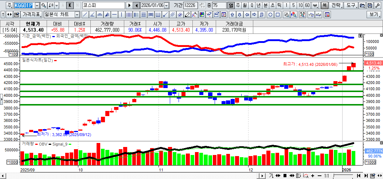383x179 pixels.
Task: Click the 보기 view button
Action: 374,15
